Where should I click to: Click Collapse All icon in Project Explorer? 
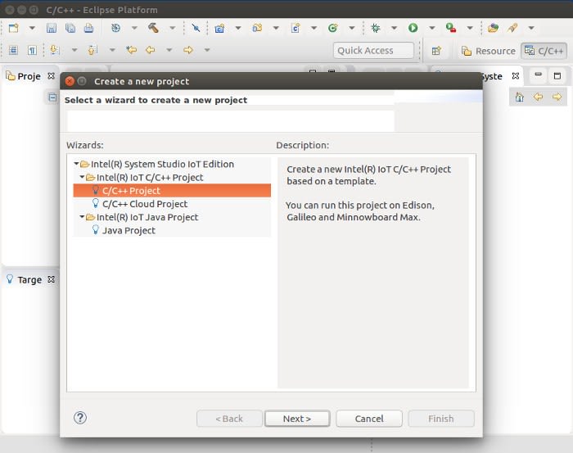(52, 97)
